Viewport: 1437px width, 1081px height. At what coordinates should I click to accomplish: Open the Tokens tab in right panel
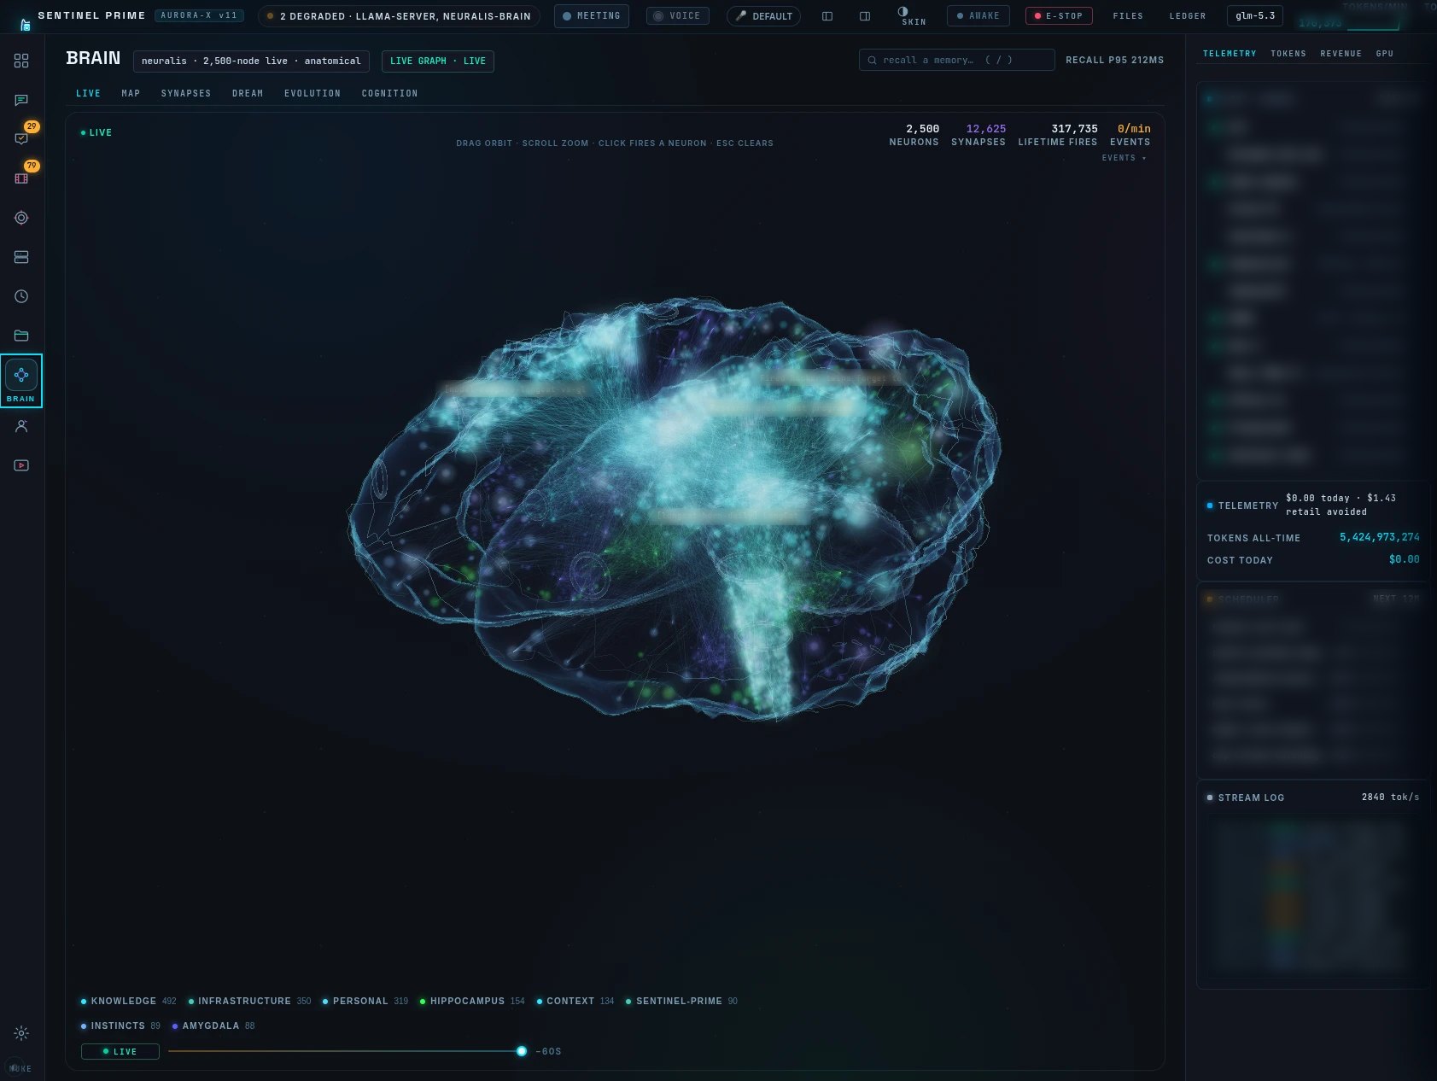pyautogui.click(x=1288, y=54)
